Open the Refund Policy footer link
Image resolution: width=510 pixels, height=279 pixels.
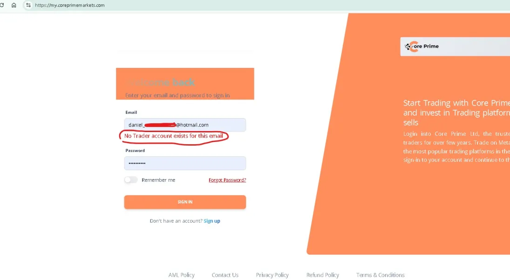pos(323,275)
